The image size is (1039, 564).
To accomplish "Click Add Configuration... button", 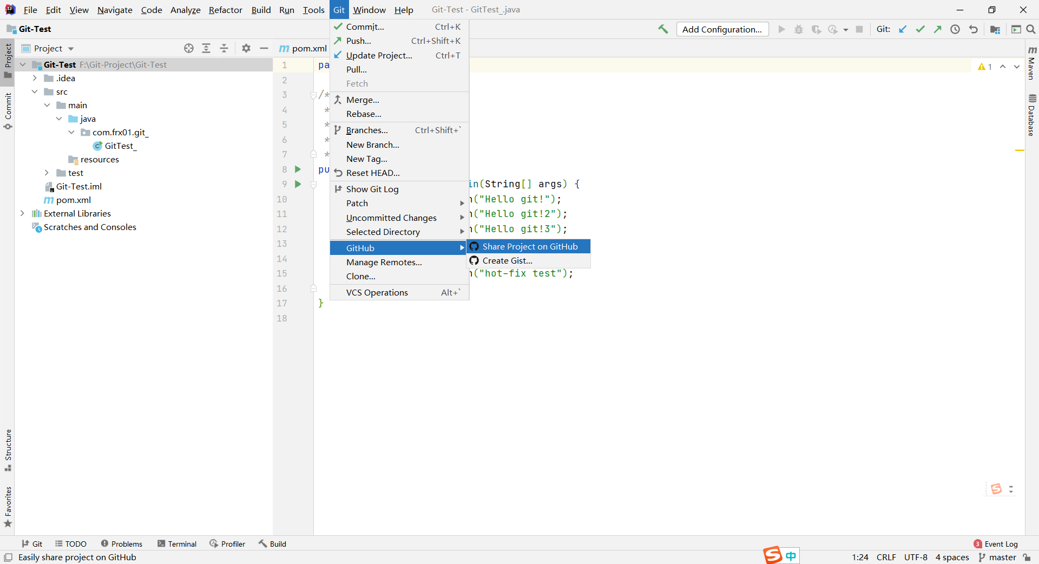I will [722, 29].
